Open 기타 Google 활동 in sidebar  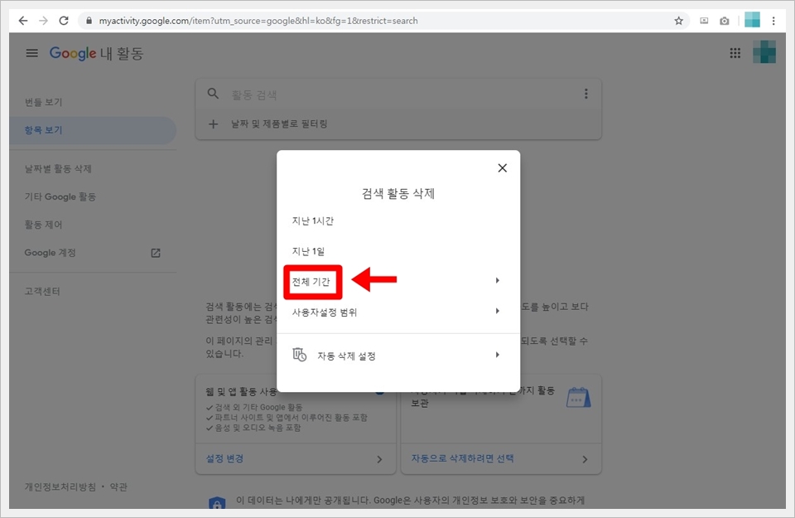[x=60, y=197]
